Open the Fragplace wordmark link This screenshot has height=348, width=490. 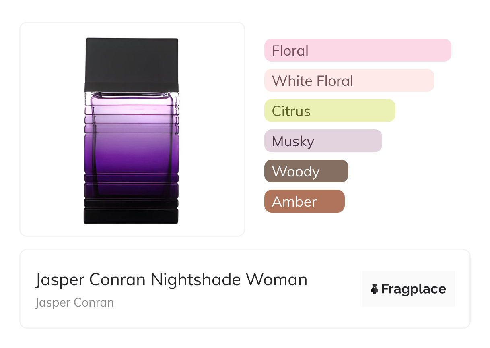pos(413,289)
